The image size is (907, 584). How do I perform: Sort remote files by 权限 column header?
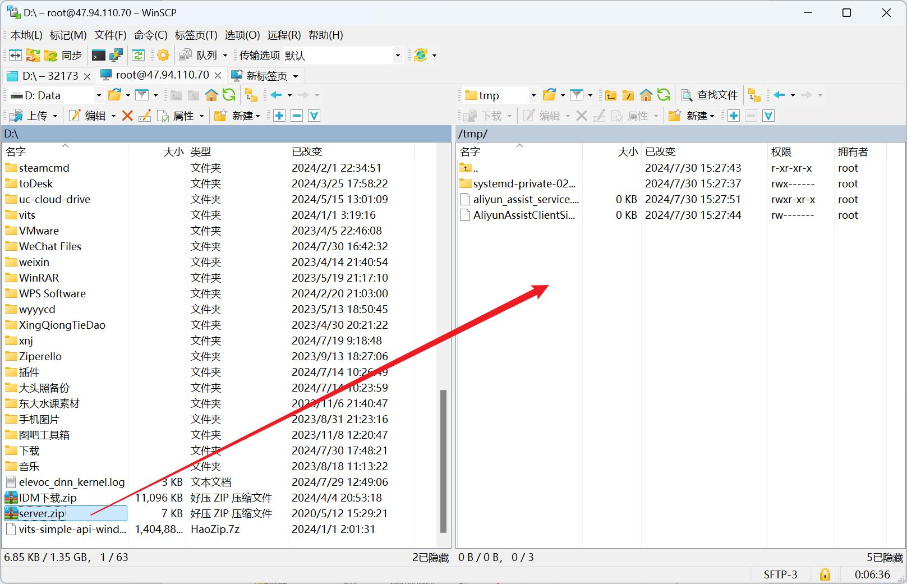pos(800,151)
